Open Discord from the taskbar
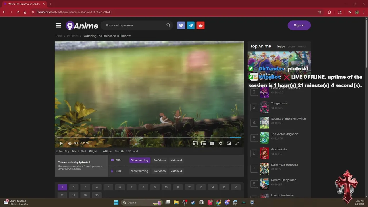 coord(227,202)
